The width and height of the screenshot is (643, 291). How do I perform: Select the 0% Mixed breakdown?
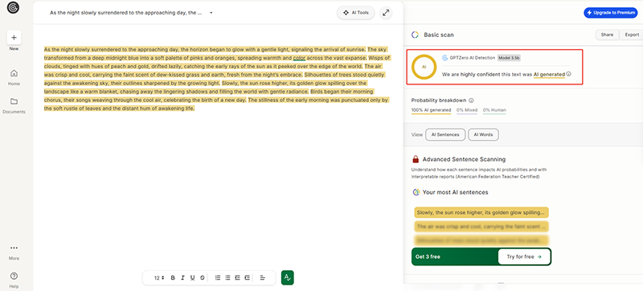point(466,110)
